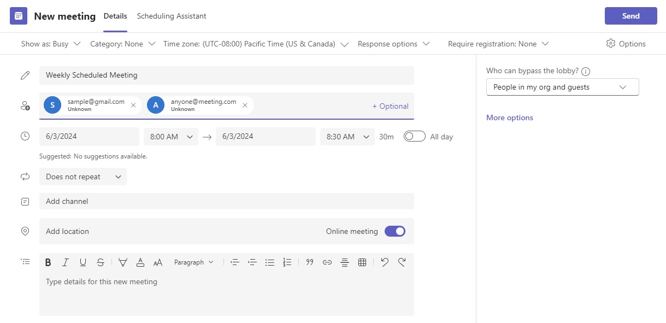Click the anyone@meeting.com attendee chip
The width and height of the screenshot is (666, 323).
click(200, 105)
